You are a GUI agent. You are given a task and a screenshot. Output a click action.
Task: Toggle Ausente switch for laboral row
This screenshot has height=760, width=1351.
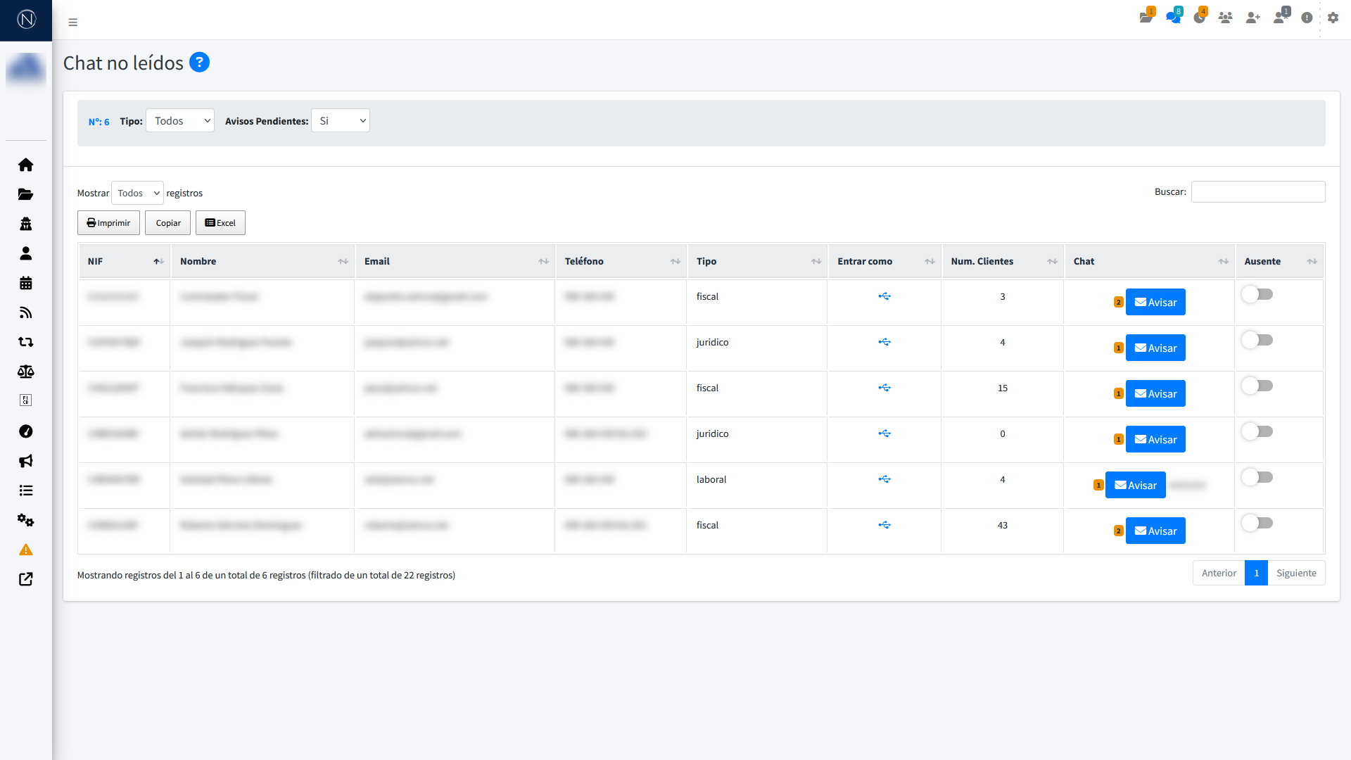click(1257, 477)
